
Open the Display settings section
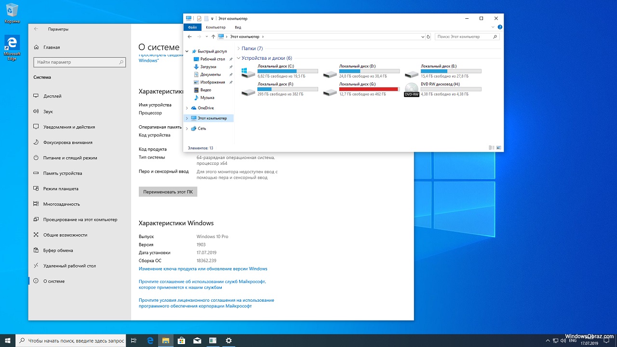(52, 96)
